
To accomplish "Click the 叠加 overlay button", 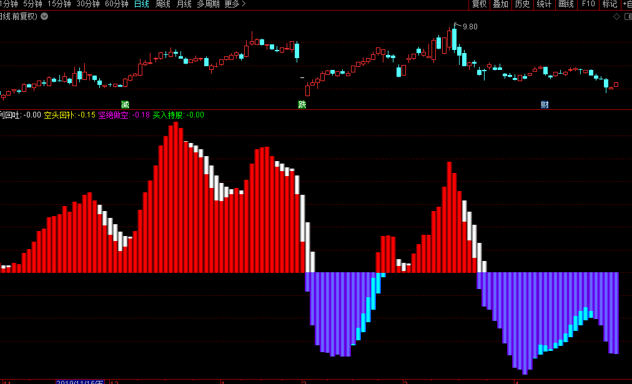I will [x=500, y=4].
